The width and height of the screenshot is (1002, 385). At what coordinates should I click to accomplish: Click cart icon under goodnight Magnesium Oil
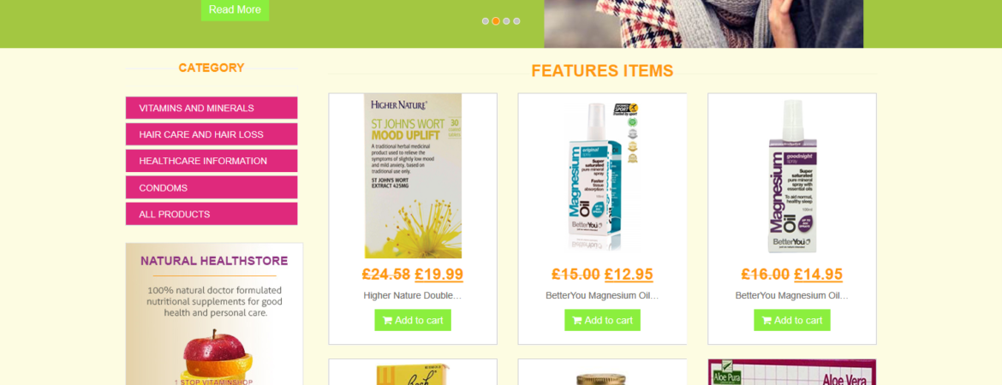(766, 321)
